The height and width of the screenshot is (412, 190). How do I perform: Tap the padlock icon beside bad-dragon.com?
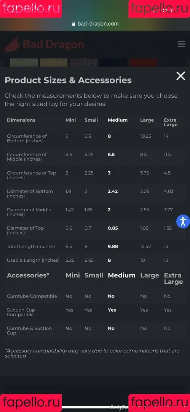click(74, 24)
